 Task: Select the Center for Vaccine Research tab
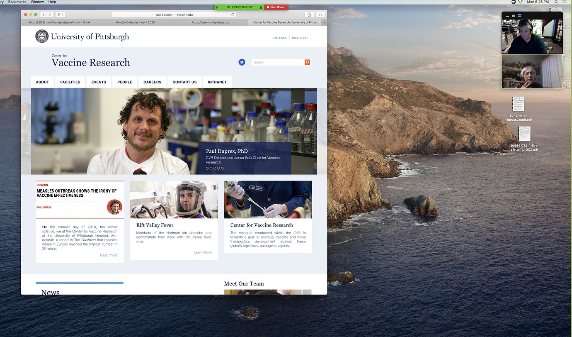285,22
